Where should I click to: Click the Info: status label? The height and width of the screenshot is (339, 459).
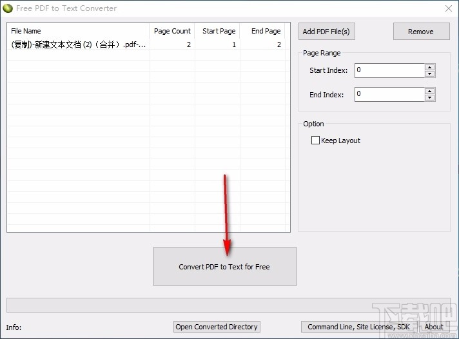pos(14,327)
